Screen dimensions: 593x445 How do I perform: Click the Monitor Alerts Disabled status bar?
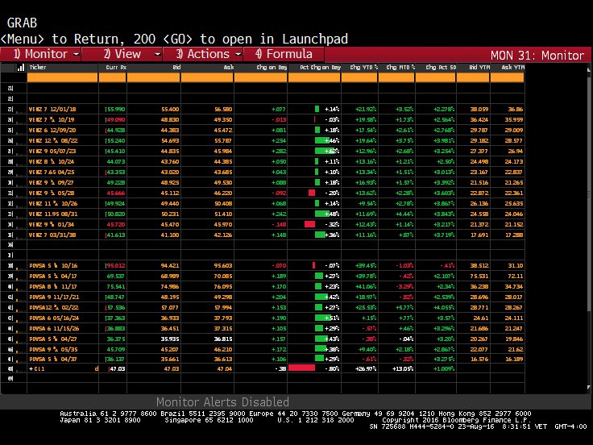[222, 401]
